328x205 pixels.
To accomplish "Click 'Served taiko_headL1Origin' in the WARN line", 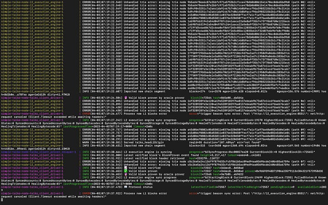I will click(143, 143).
